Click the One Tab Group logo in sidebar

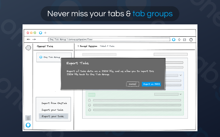click(28, 125)
